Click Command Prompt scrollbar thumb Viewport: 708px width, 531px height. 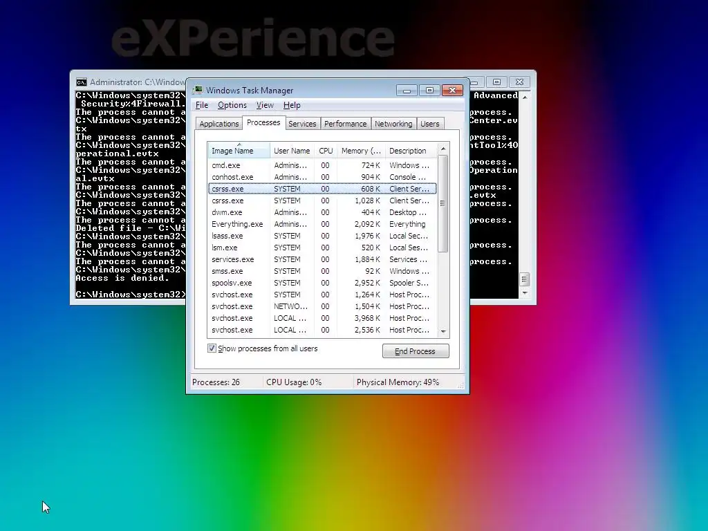point(525,279)
